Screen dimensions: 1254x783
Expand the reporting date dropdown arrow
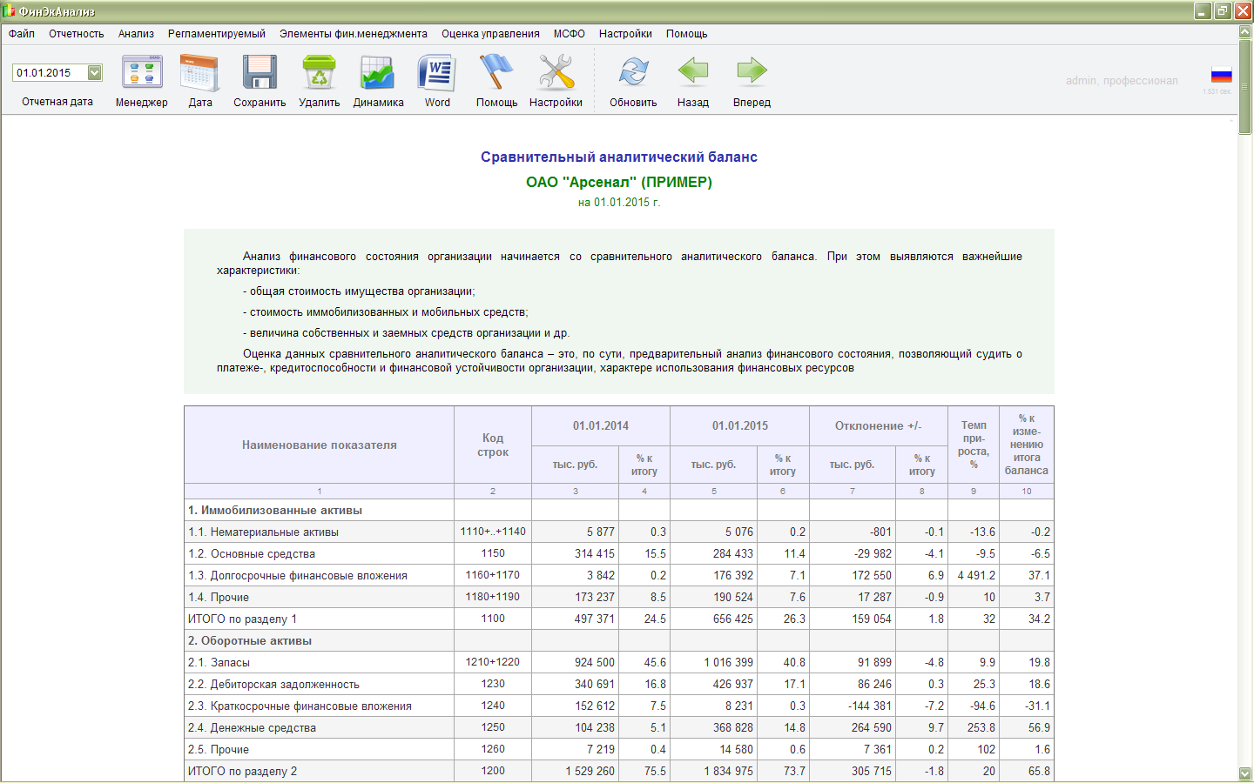coord(95,73)
